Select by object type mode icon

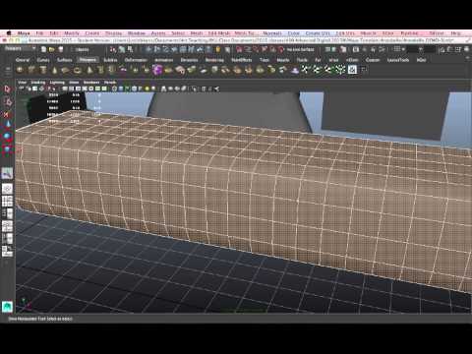click(122, 49)
